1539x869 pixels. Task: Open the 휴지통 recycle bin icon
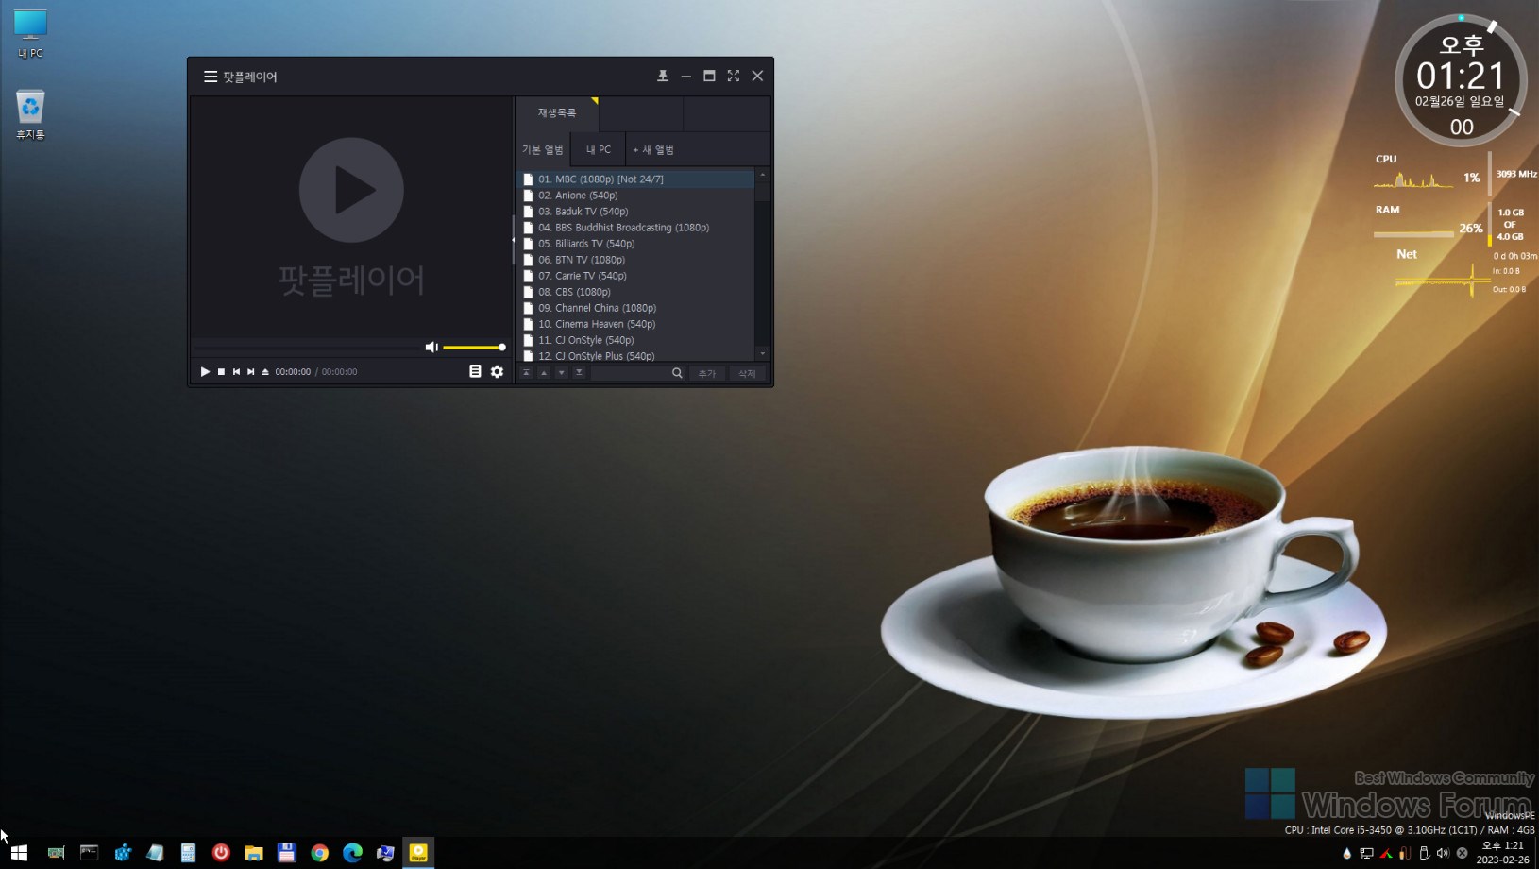tap(30, 114)
